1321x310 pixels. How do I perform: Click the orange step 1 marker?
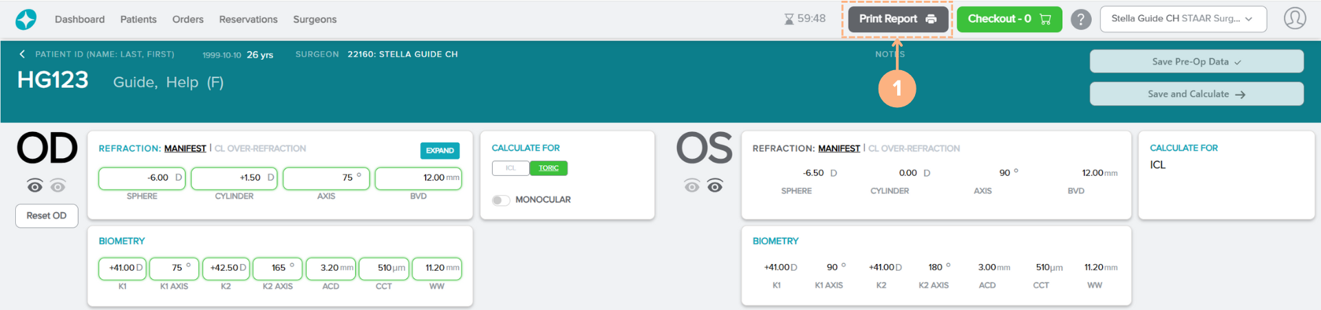tap(896, 89)
